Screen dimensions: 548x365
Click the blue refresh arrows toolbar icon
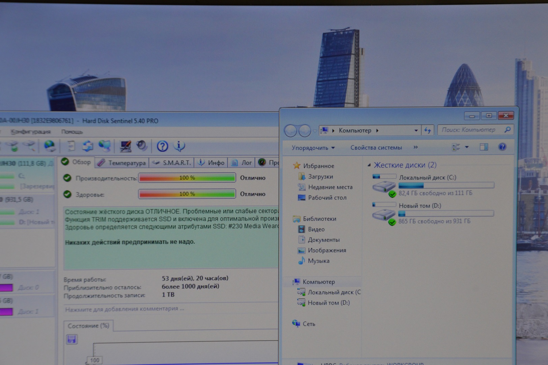point(88,146)
